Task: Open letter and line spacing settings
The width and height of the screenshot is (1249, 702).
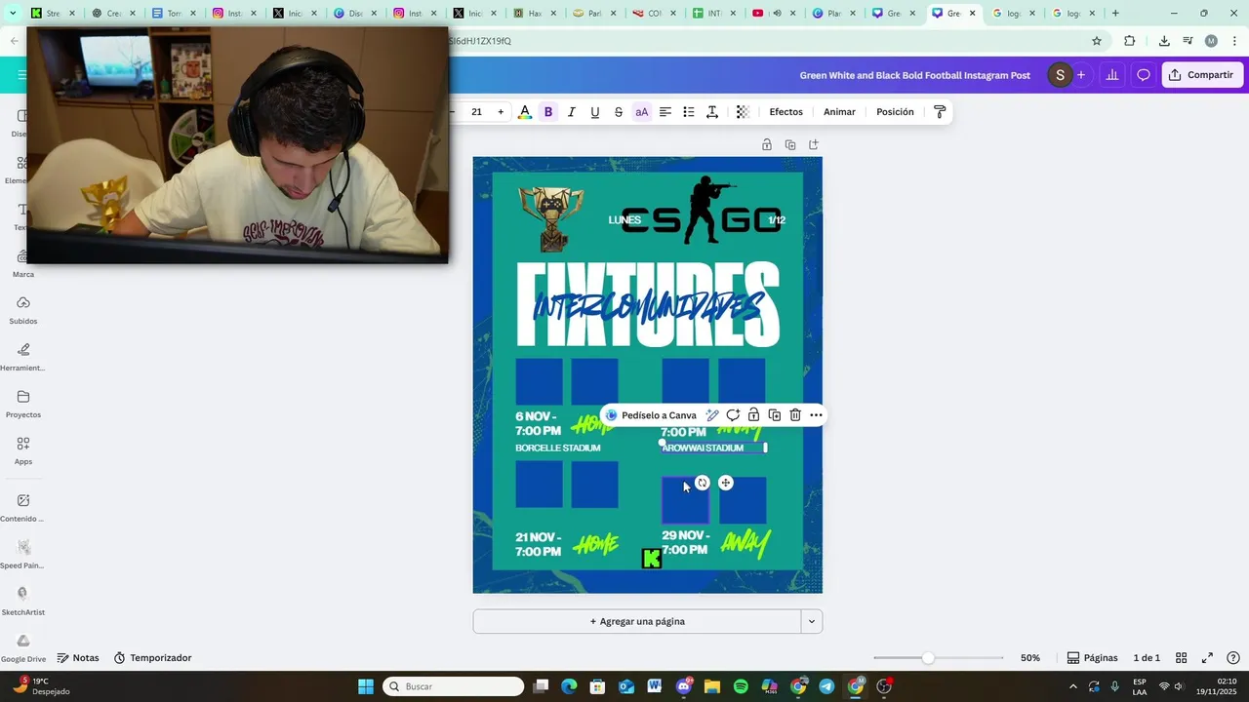Action: pyautogui.click(x=712, y=112)
